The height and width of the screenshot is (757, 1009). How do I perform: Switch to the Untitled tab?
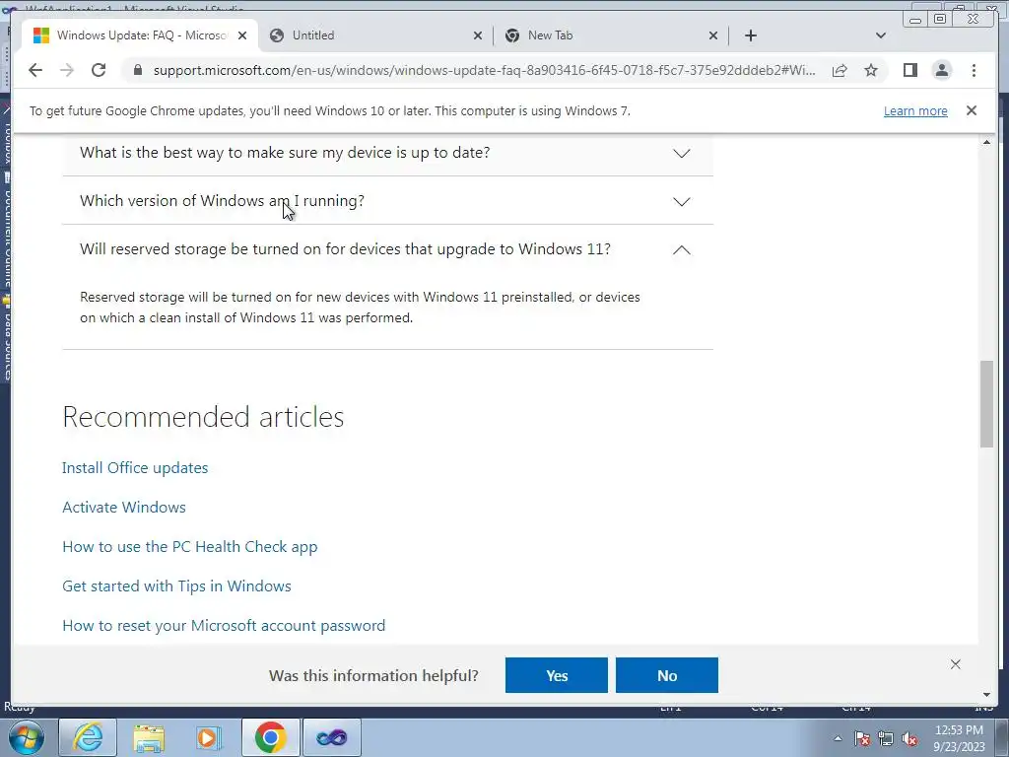[375, 35]
